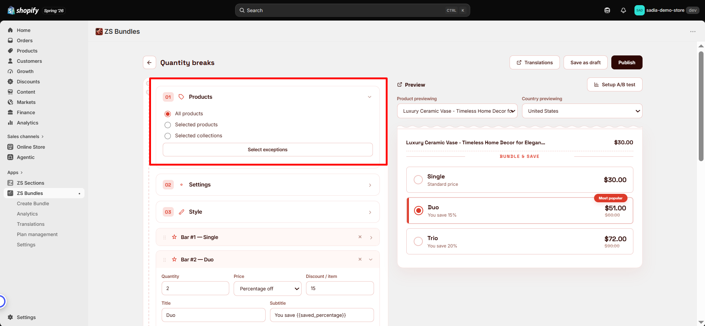Expand the Sales channels section
Viewport: 705px width, 326px height.
(x=25, y=137)
